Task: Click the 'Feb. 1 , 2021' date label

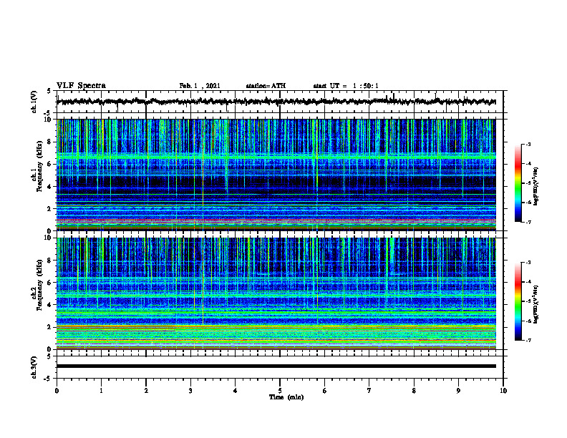Action: click(x=200, y=86)
